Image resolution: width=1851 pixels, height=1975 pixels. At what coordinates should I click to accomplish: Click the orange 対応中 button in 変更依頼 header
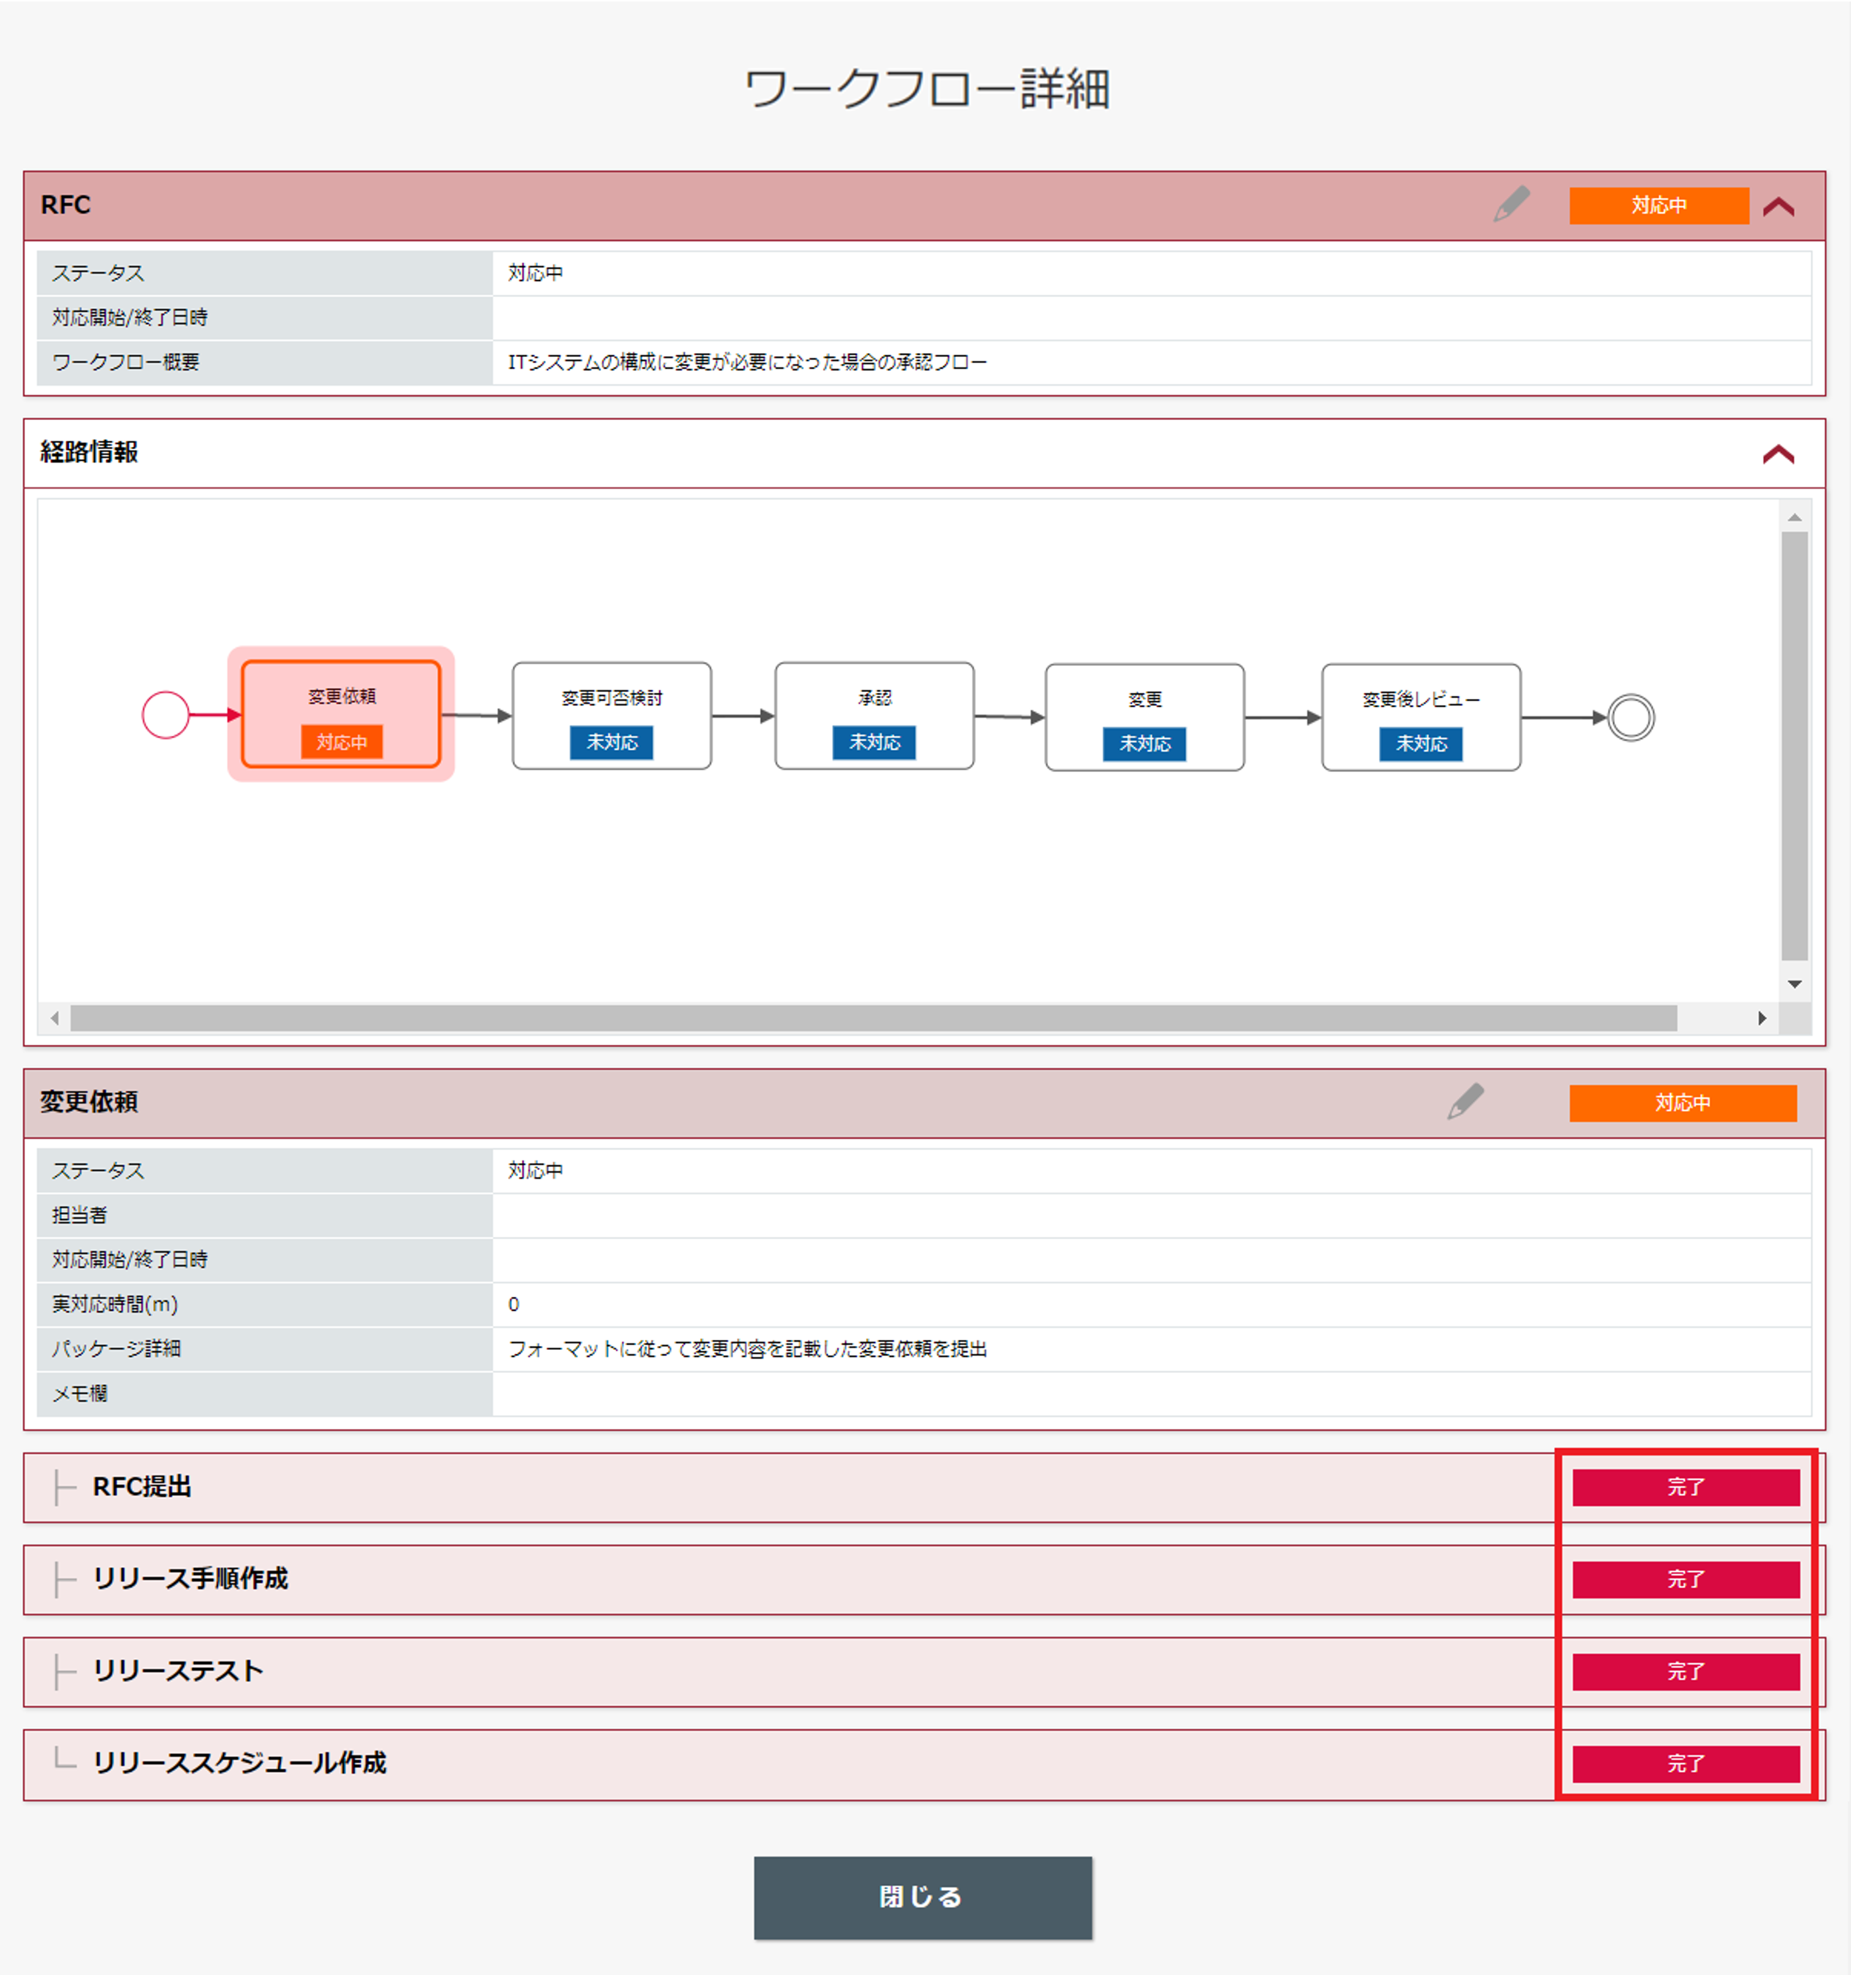tap(1683, 1103)
